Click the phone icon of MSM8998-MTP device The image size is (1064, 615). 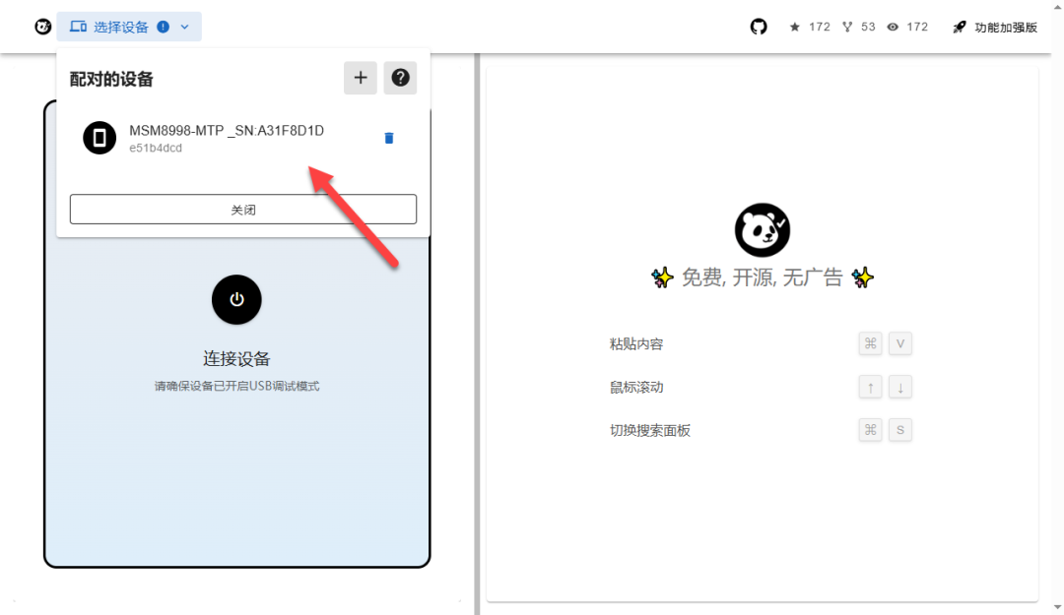pos(100,138)
